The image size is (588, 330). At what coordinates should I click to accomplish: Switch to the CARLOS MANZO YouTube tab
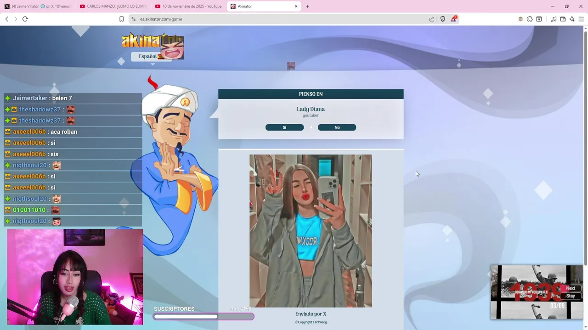pos(113,6)
